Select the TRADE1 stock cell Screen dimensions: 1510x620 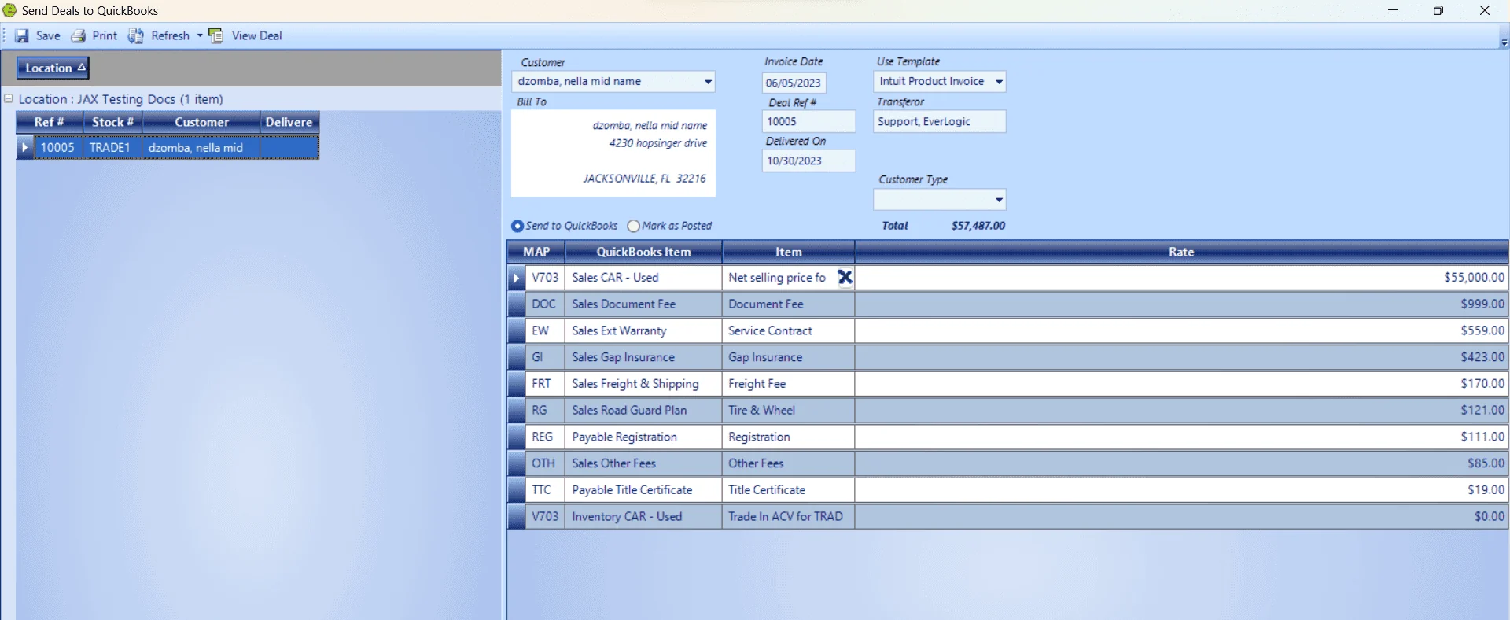[112, 147]
